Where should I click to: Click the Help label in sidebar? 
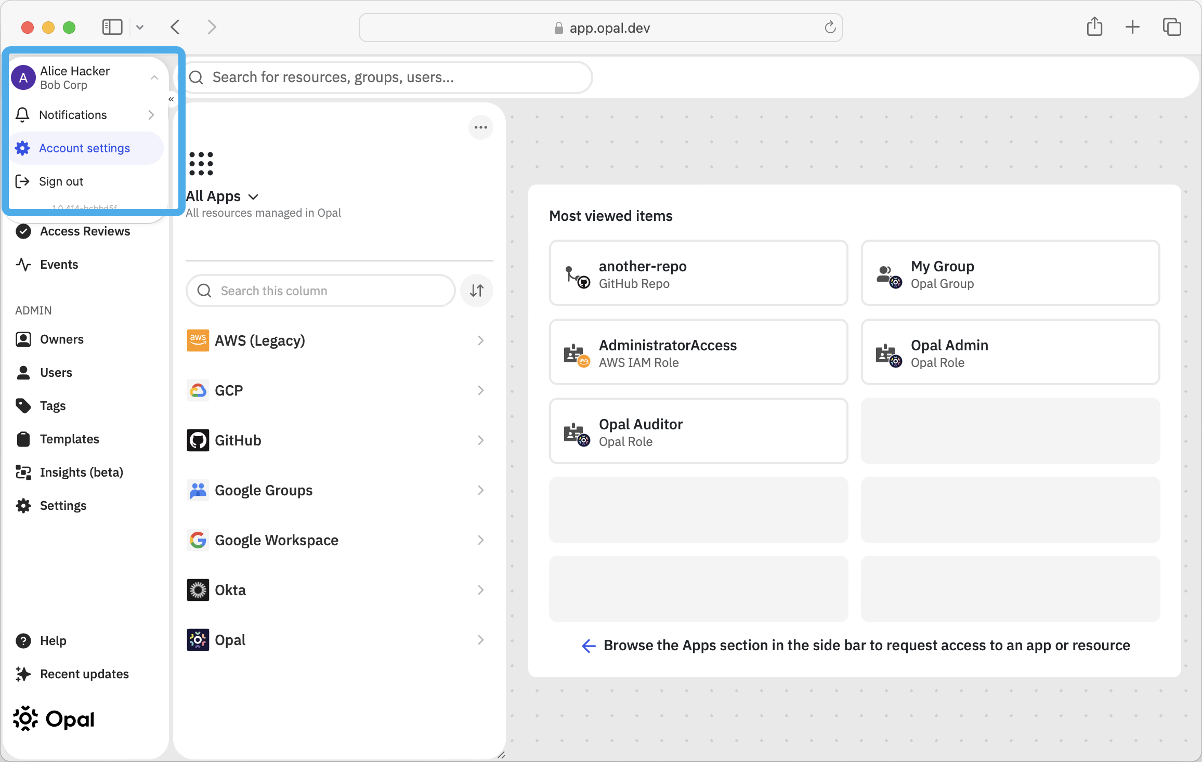coord(54,641)
